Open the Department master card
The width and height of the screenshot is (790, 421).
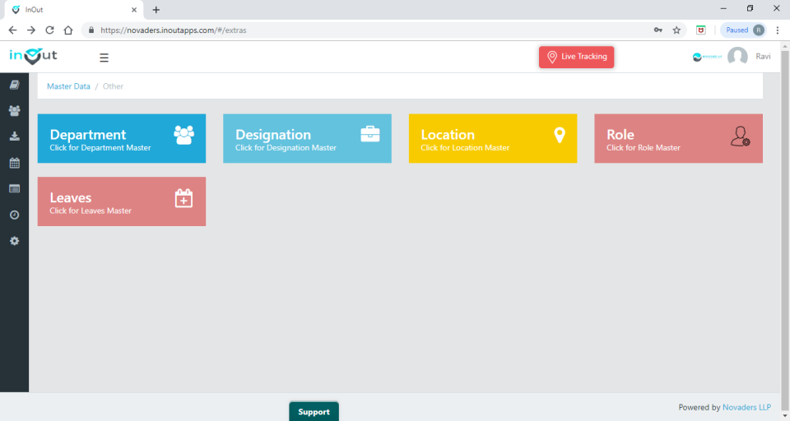(x=122, y=138)
